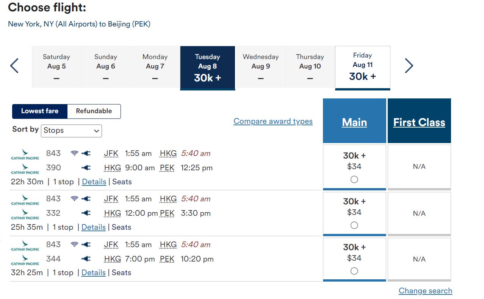Click the Change search link
This screenshot has width=484, height=299.
tap(425, 291)
